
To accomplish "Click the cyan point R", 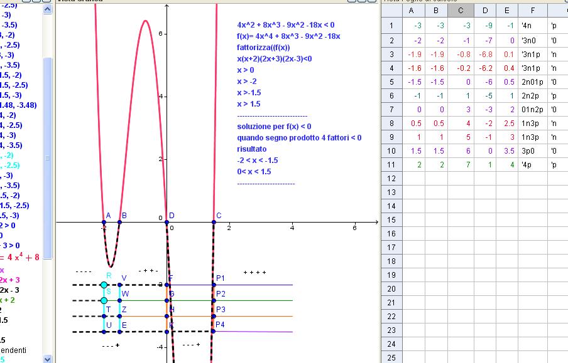I will click(x=104, y=285).
